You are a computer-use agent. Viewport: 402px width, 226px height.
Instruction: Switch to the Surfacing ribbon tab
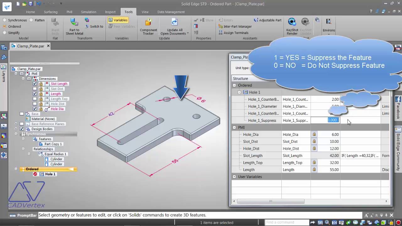coord(51,12)
